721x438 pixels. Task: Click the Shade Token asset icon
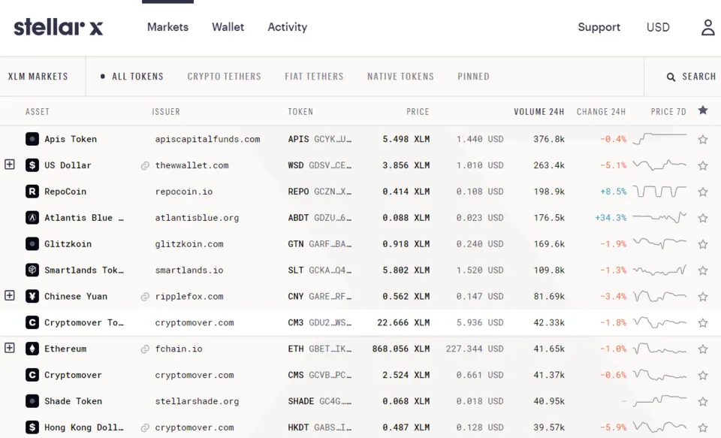tap(32, 401)
